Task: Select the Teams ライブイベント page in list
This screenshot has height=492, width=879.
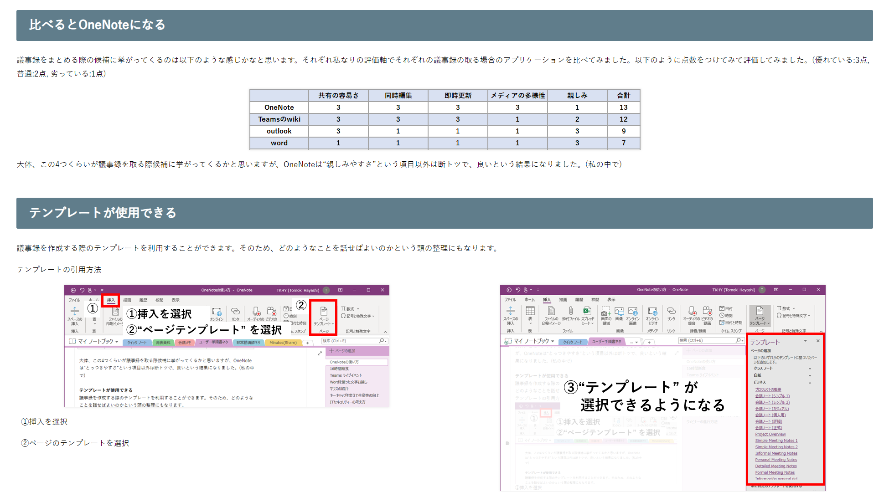Action: 346,375
